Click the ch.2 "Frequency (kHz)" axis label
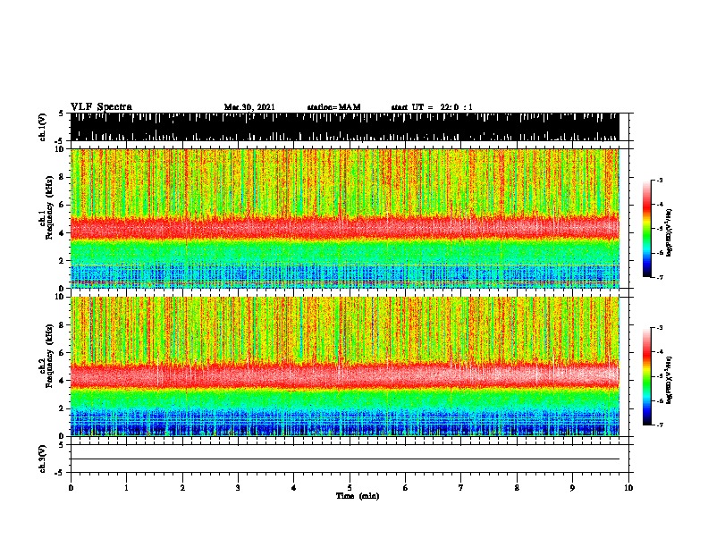 tap(49, 356)
